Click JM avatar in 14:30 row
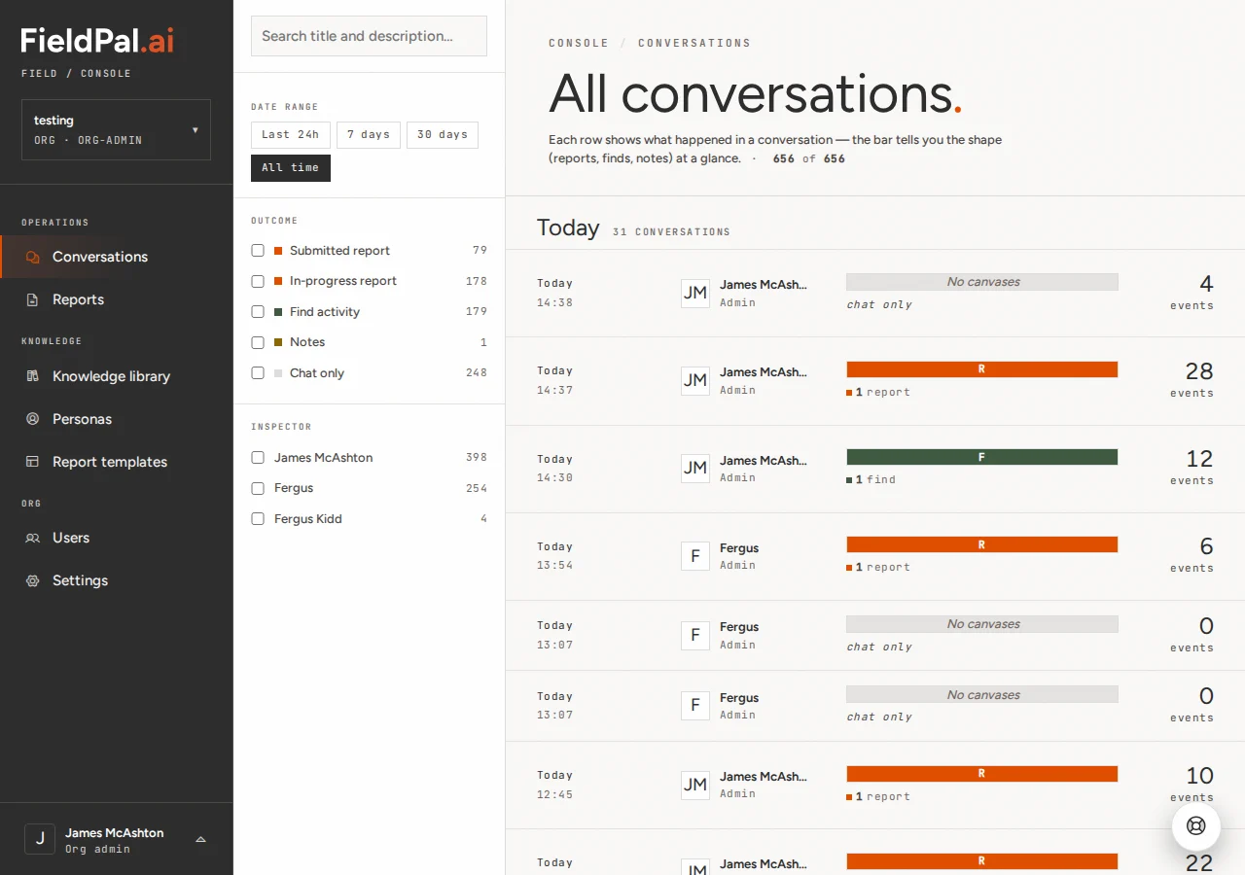Viewport: 1245px width, 875px height. coord(694,468)
